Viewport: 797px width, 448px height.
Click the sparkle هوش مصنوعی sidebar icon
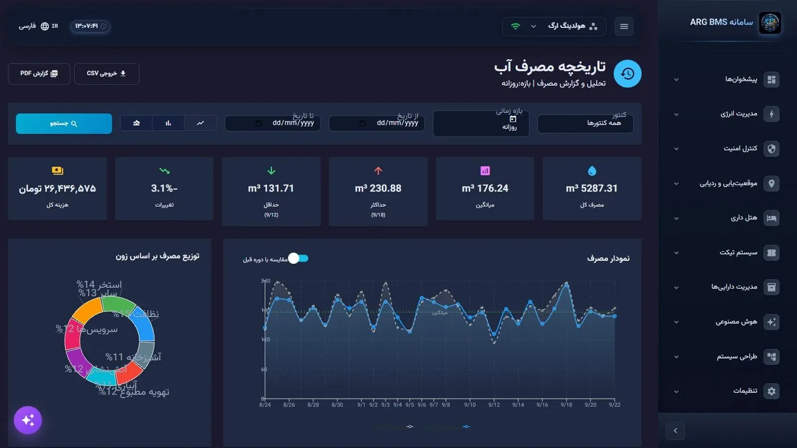click(771, 322)
